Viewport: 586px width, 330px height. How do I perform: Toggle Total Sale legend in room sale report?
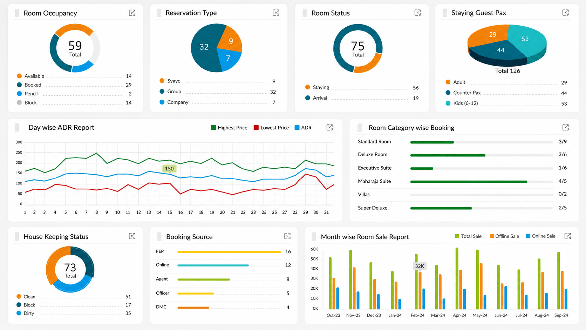point(468,236)
